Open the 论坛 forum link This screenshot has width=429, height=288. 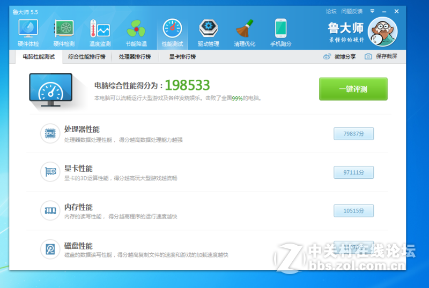(331, 11)
